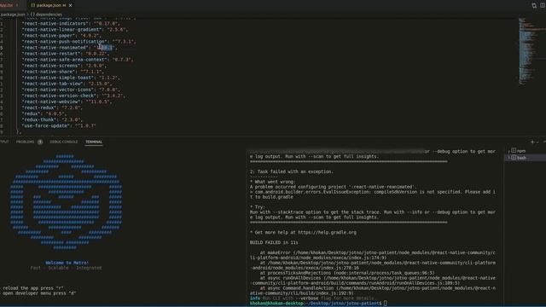Click the "react-native-simple-toast" line
This screenshot has width=546, height=307.
[71, 78]
